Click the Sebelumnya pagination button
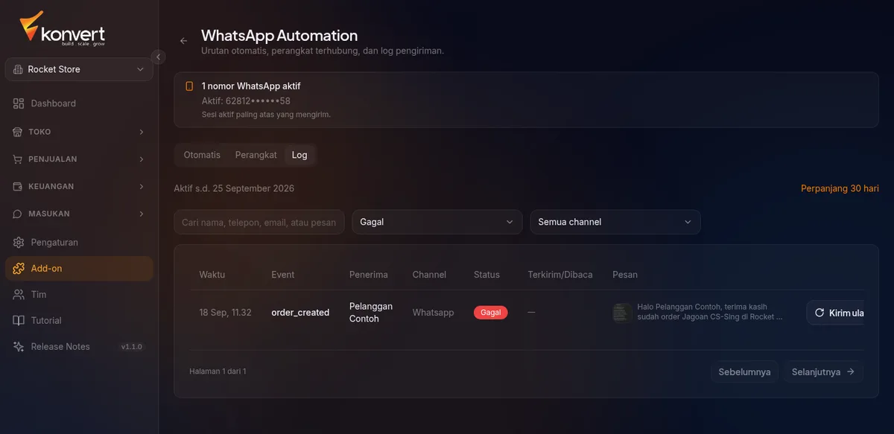 tap(744, 371)
